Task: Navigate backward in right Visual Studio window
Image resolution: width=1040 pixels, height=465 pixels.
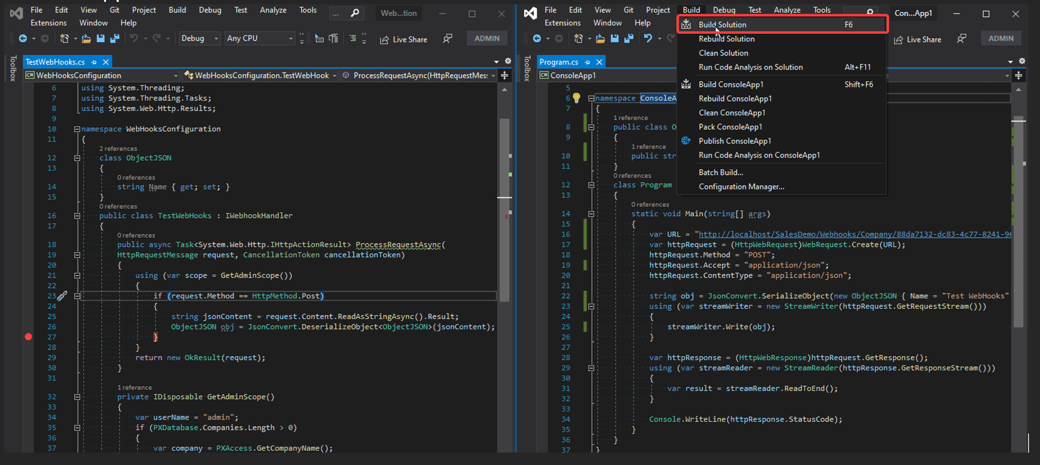Action: [537, 39]
